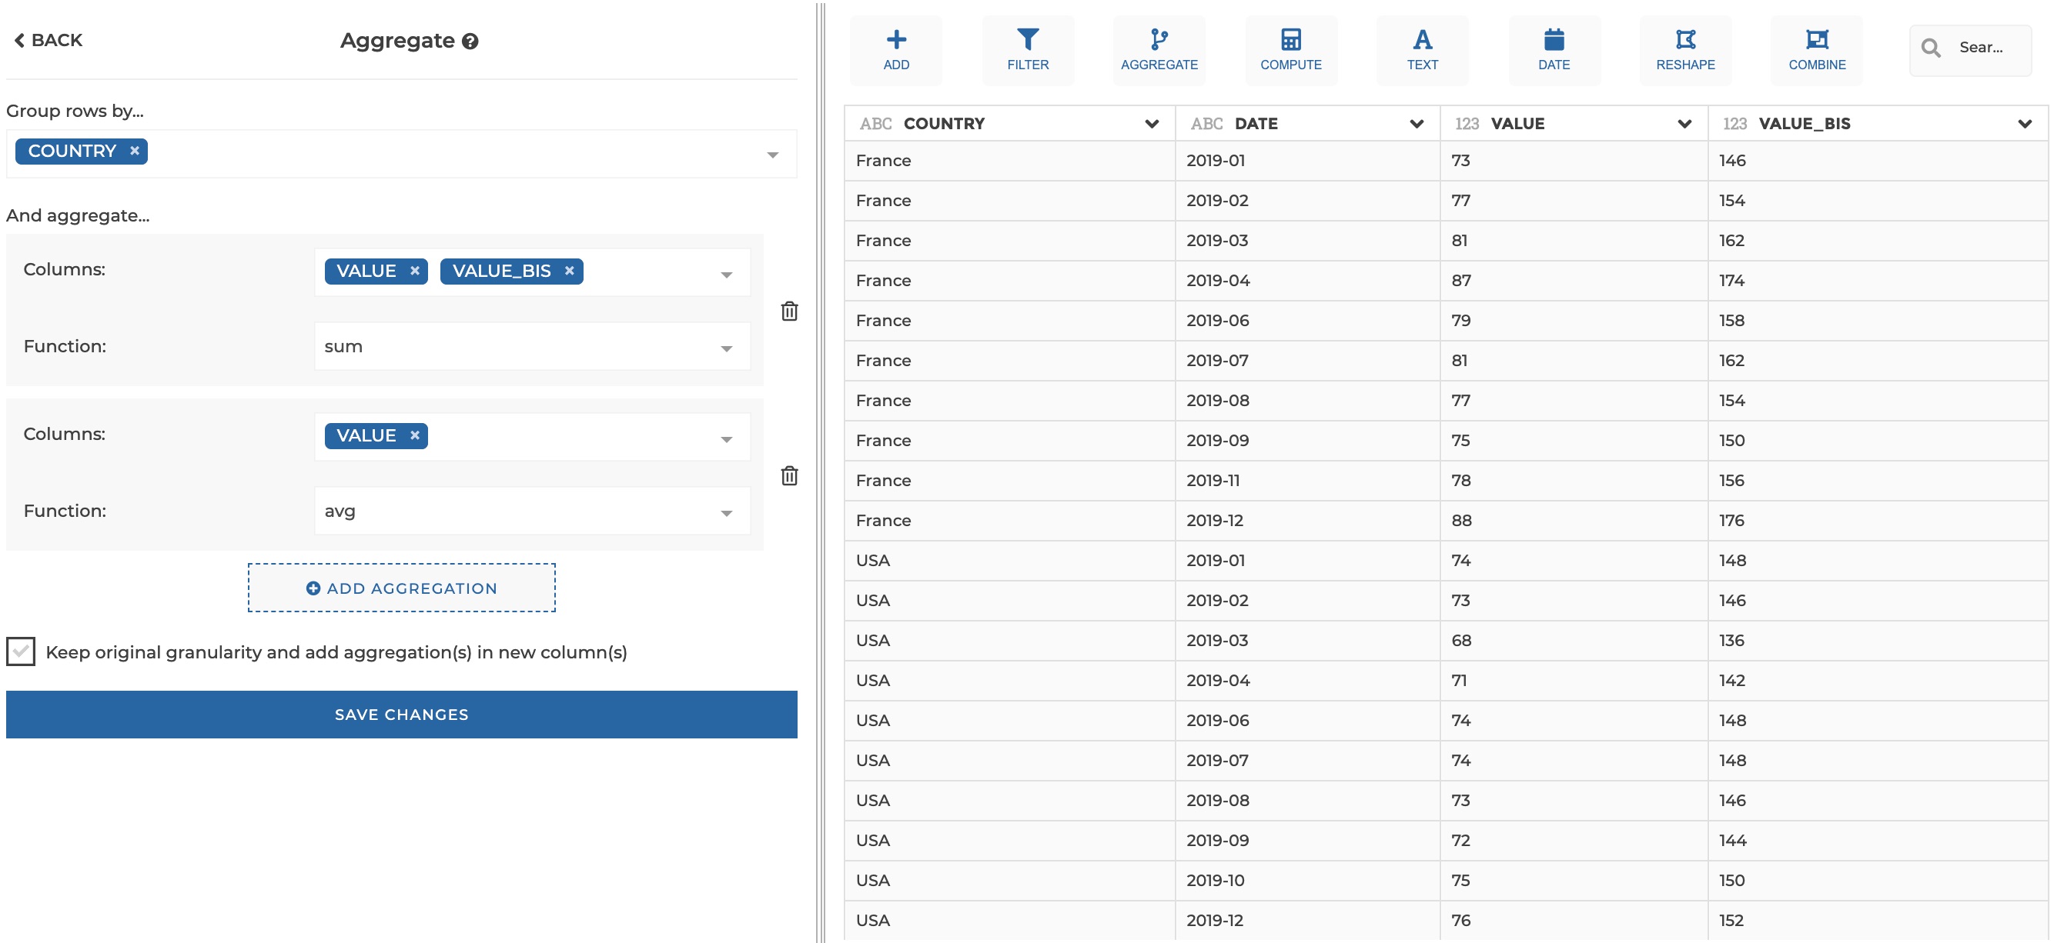Open the Reshape tool
Image resolution: width=2054 pixels, height=943 pixels.
(x=1684, y=50)
